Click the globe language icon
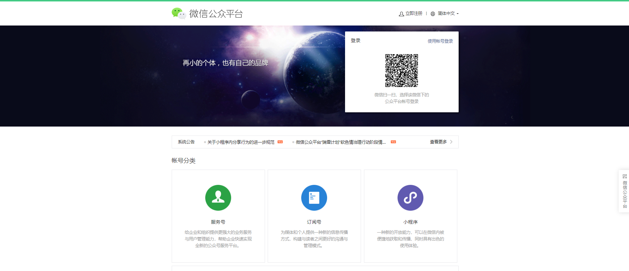Image resolution: width=629 pixels, height=271 pixels. click(x=433, y=14)
